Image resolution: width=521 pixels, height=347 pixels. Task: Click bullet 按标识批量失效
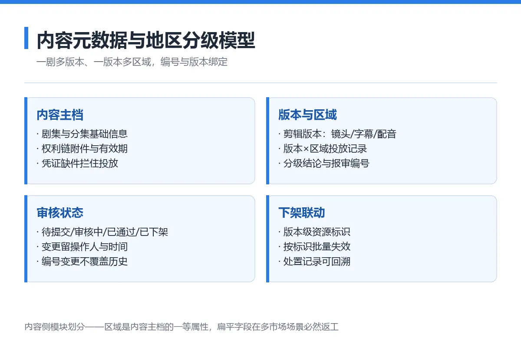[x=314, y=247]
